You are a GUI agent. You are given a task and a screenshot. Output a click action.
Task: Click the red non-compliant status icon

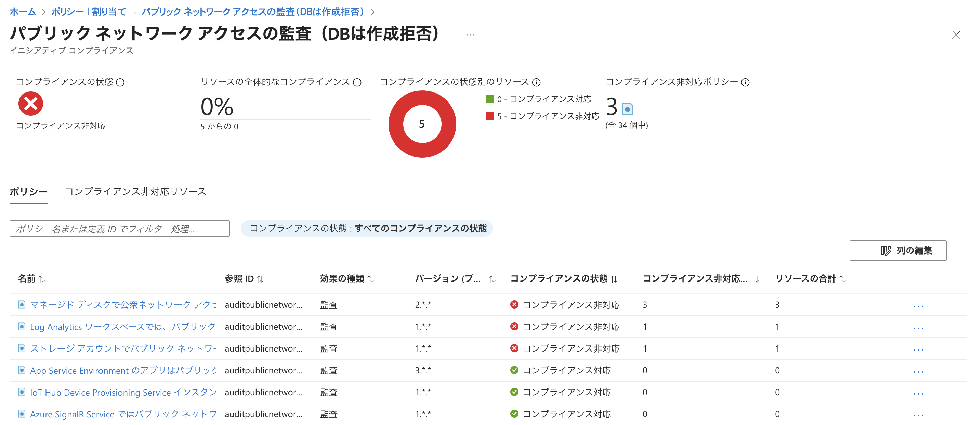[x=31, y=104]
